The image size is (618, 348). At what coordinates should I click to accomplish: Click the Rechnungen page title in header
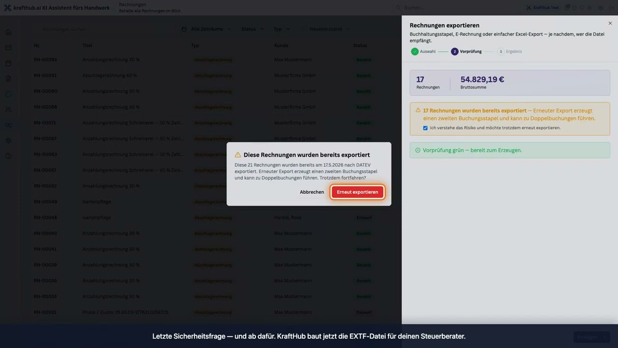click(132, 4)
